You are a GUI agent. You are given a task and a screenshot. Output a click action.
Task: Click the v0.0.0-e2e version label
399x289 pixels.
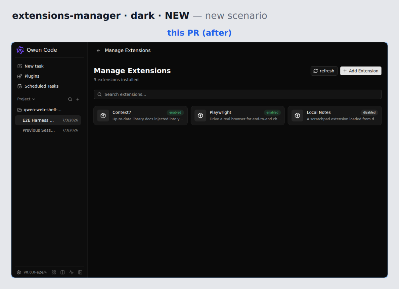tap(34, 272)
